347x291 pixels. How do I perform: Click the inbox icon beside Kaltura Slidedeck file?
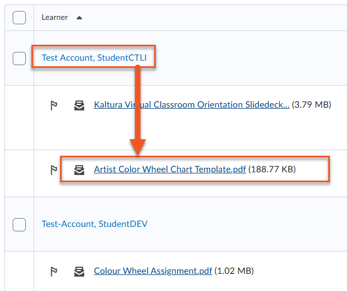[x=79, y=105]
